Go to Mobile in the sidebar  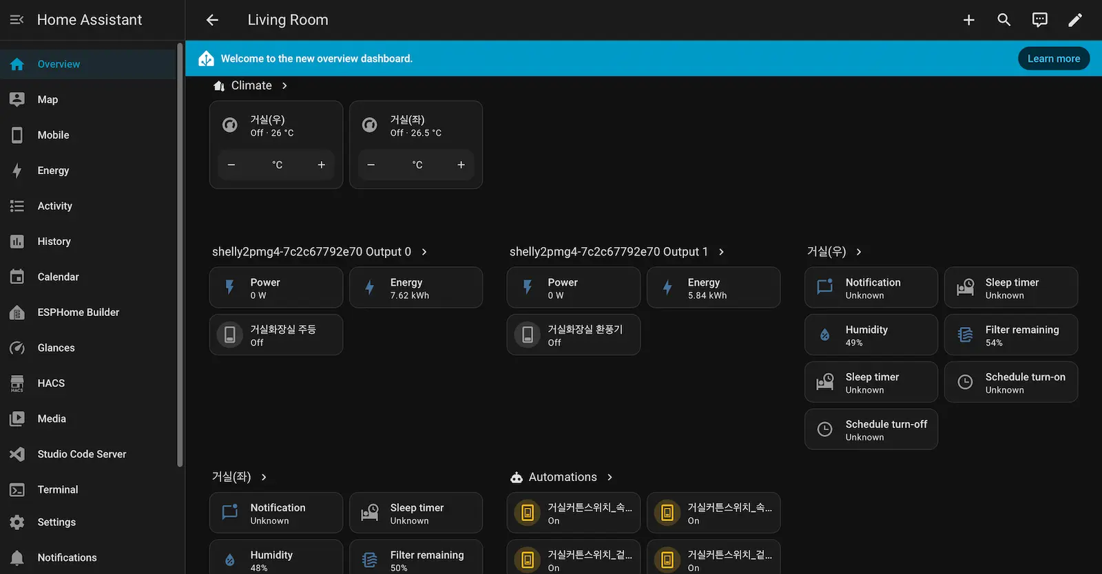88,135
